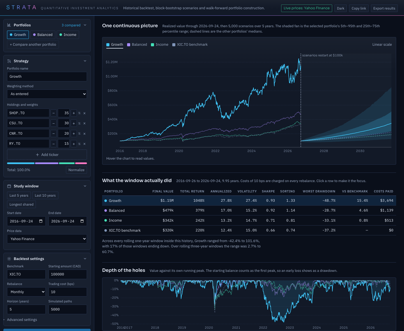The image size is (404, 331).
Task: Remove the SHOP.TO holding row
Action: pyautogui.click(x=84, y=113)
